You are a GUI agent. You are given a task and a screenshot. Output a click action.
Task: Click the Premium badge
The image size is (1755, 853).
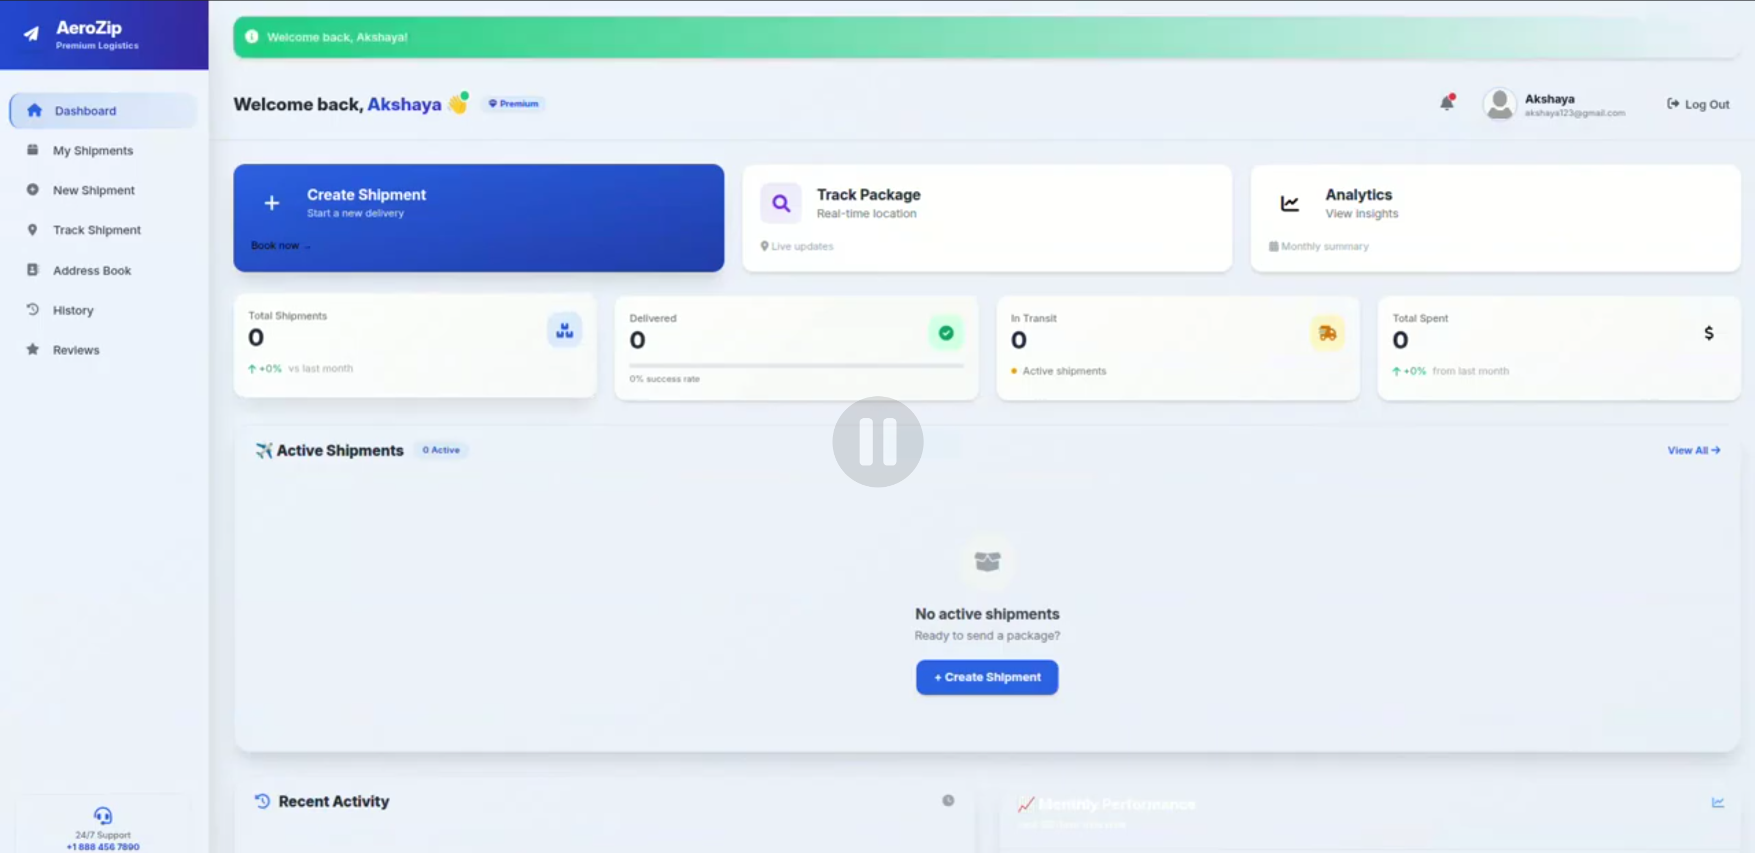pos(514,104)
